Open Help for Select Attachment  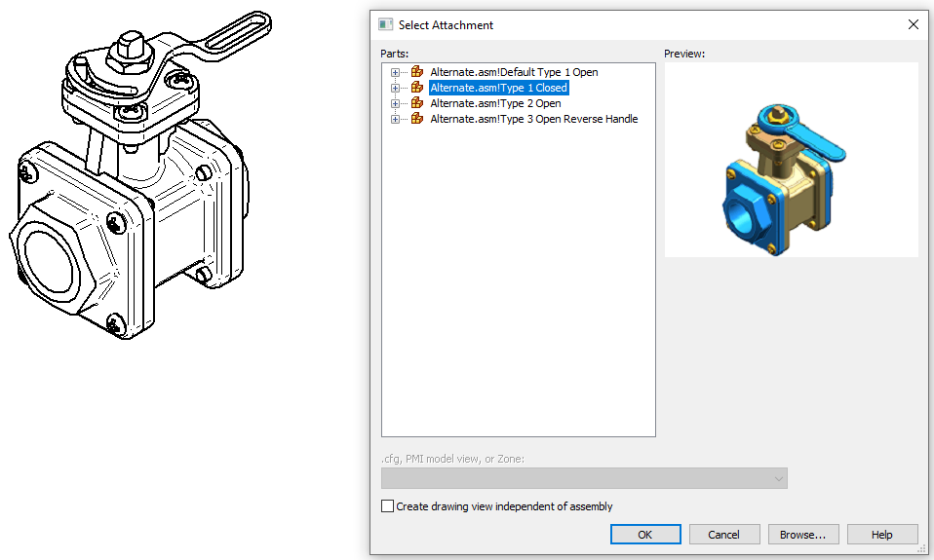click(882, 535)
